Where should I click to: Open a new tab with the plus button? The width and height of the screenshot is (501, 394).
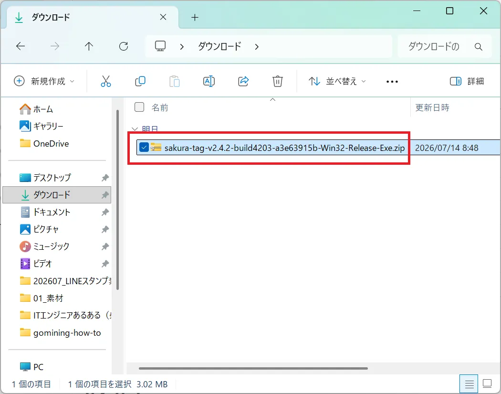tap(195, 17)
